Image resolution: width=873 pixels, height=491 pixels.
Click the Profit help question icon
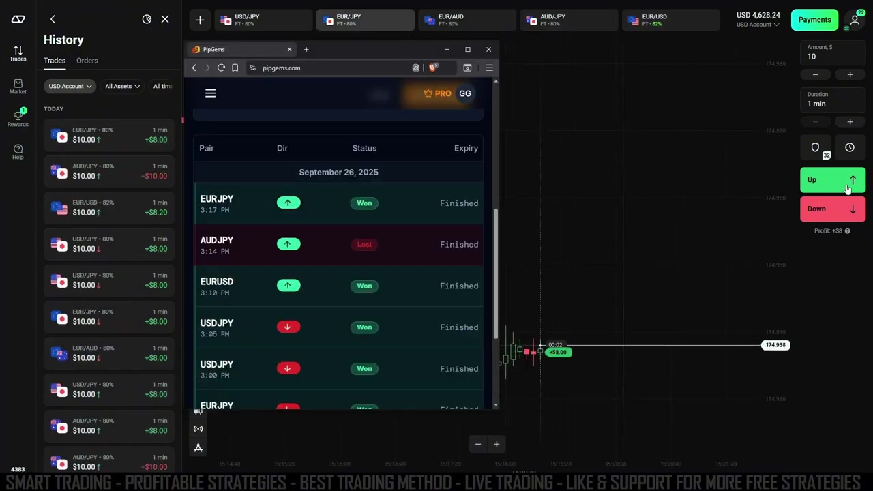click(847, 231)
